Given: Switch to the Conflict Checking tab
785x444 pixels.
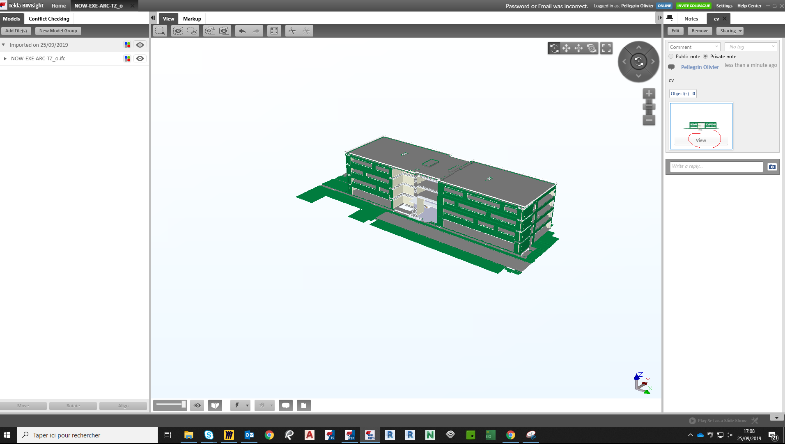Looking at the screenshot, I should pyautogui.click(x=49, y=19).
